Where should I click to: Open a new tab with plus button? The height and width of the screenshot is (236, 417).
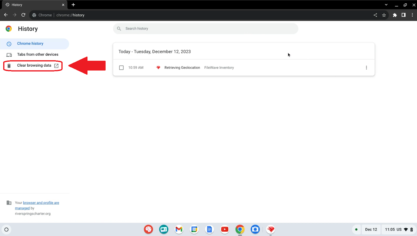click(73, 5)
